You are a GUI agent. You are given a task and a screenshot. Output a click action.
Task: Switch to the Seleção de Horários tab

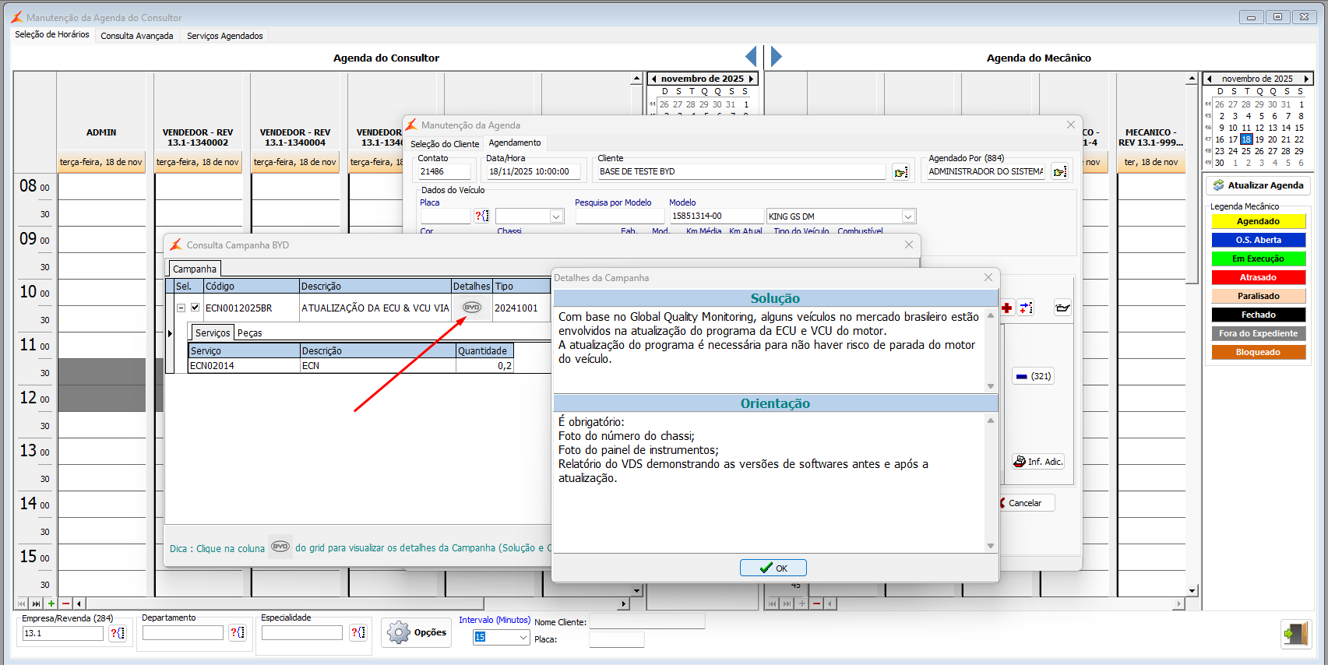click(52, 35)
